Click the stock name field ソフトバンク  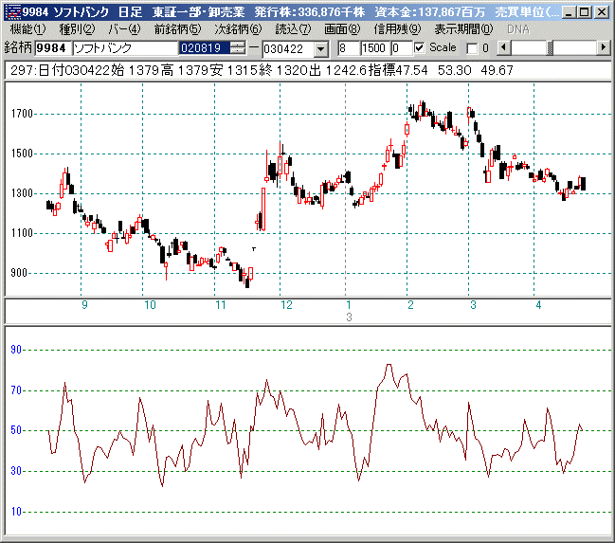(125, 48)
